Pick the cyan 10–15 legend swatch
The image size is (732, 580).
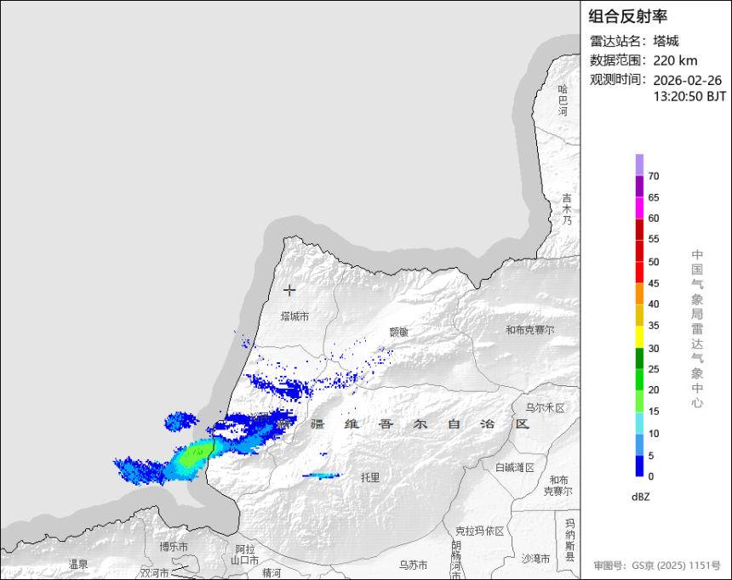tap(639, 423)
